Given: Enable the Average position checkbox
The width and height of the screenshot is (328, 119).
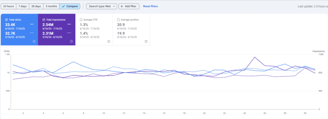Looking at the screenshot, I should coord(119,20).
